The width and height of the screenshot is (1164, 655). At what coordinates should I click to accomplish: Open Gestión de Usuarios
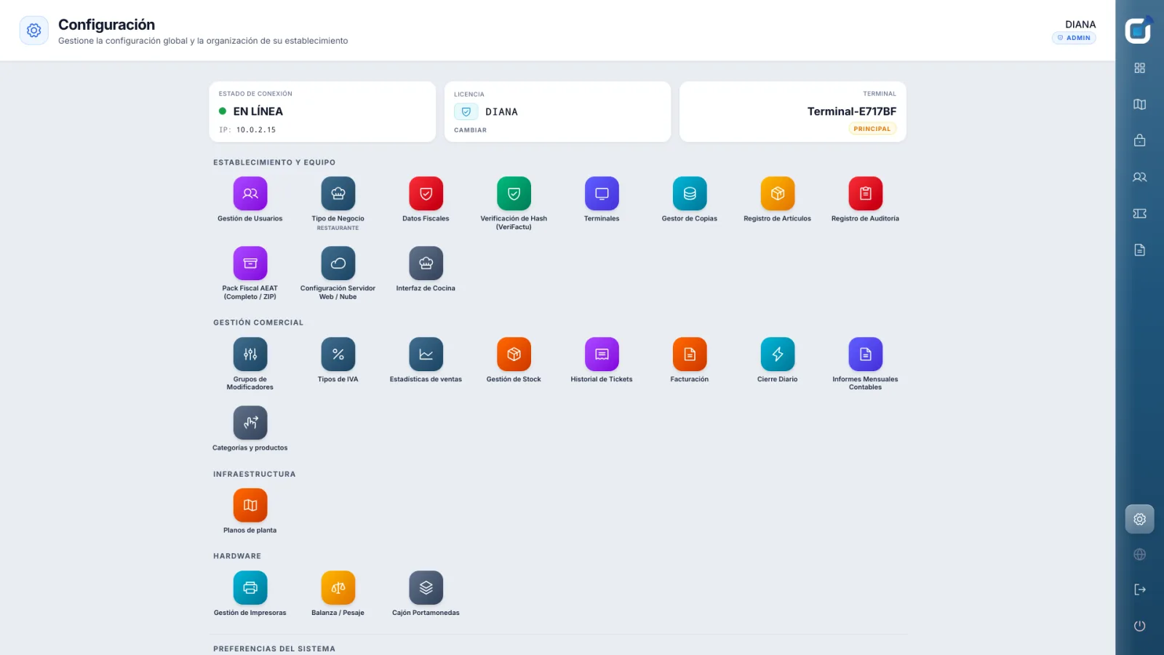click(x=250, y=194)
